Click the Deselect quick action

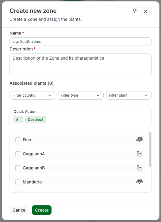coord(36,120)
